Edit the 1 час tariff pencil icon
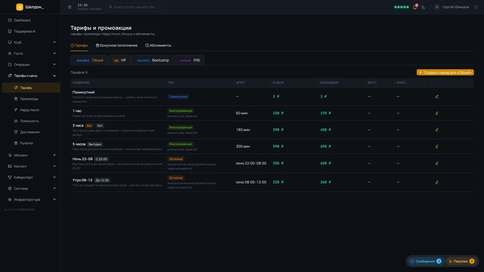 tap(437, 113)
